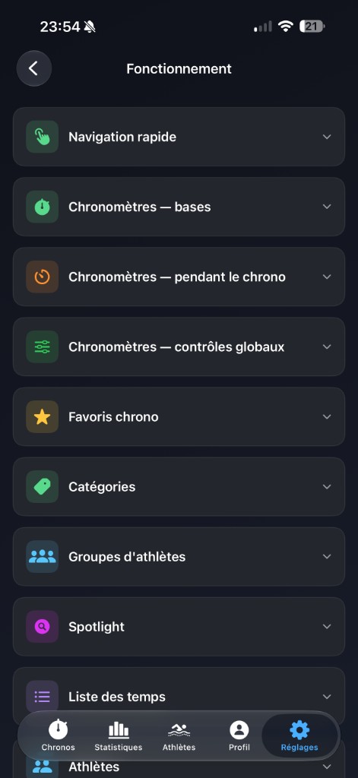Screen dimensions: 358x778
Task: Go back using the top-left arrow button
Action: tap(33, 68)
